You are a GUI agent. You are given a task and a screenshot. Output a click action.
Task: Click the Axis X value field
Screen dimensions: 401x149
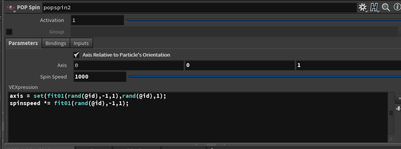pyautogui.click(x=129, y=65)
